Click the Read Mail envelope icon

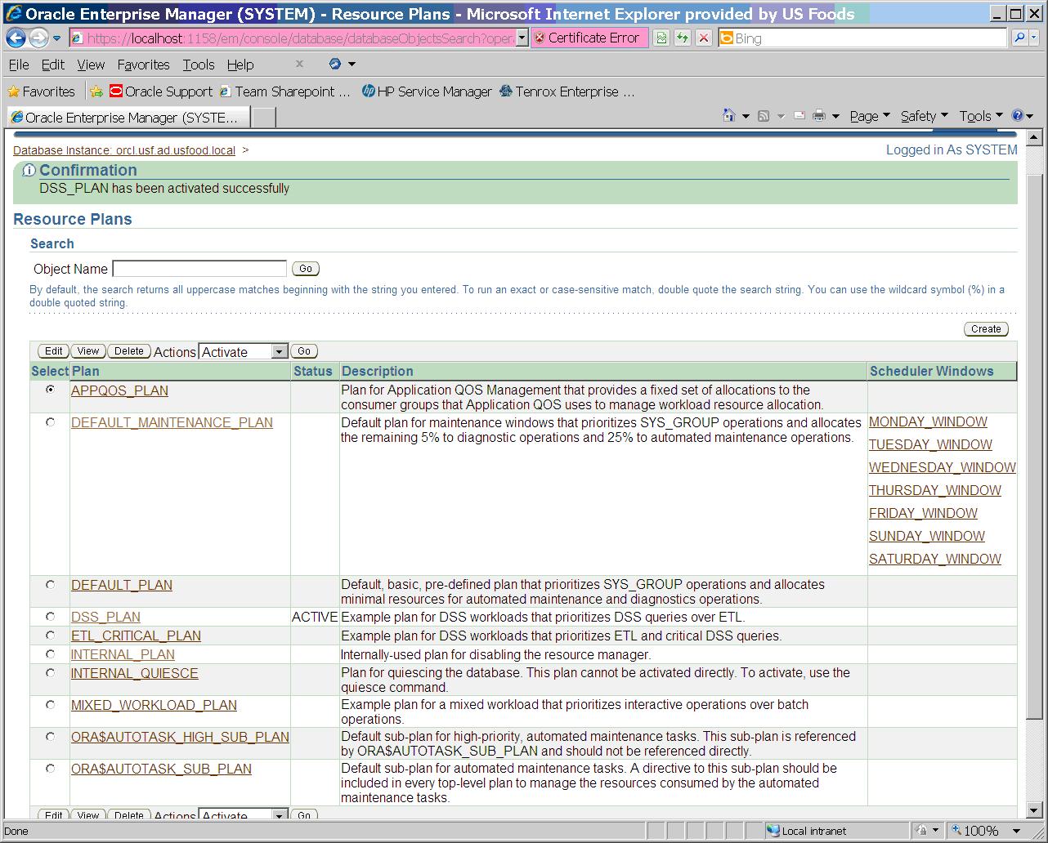coord(799,116)
